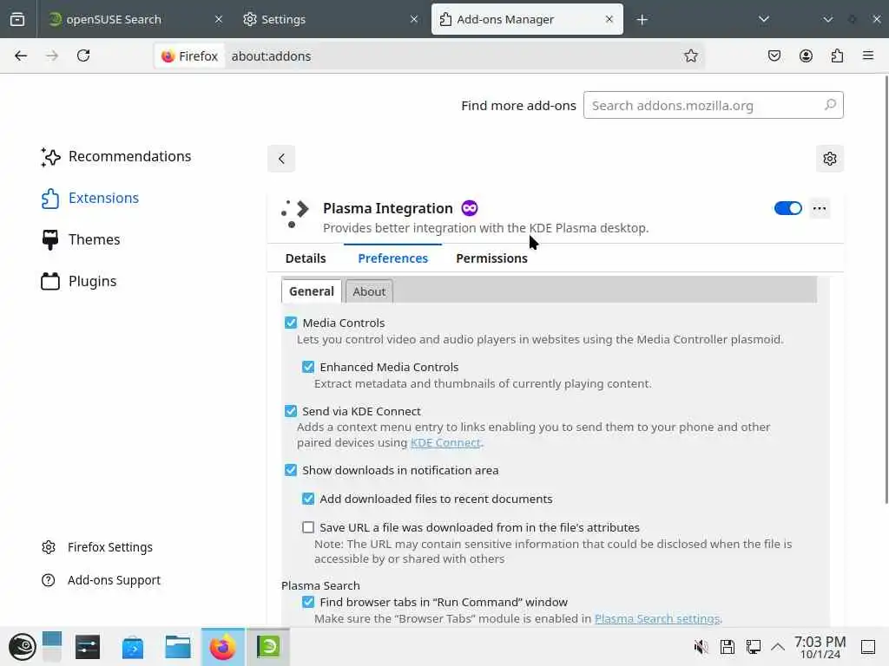889x666 pixels.
Task: Open Dolphin file manager from taskbar
Action: pyautogui.click(x=177, y=647)
